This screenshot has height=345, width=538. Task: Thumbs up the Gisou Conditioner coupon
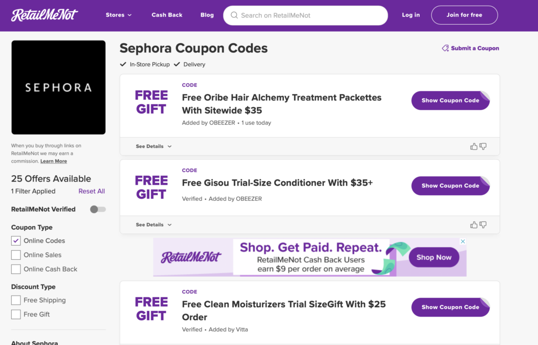(x=473, y=225)
